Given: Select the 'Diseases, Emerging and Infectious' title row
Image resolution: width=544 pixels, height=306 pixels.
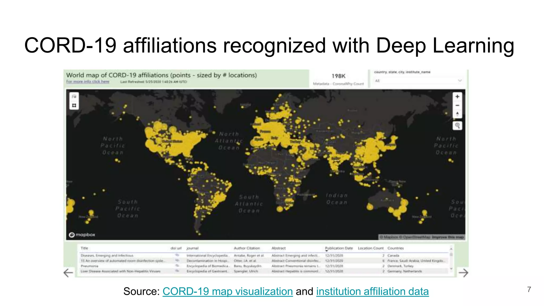Looking at the screenshot, I should pos(107,255).
